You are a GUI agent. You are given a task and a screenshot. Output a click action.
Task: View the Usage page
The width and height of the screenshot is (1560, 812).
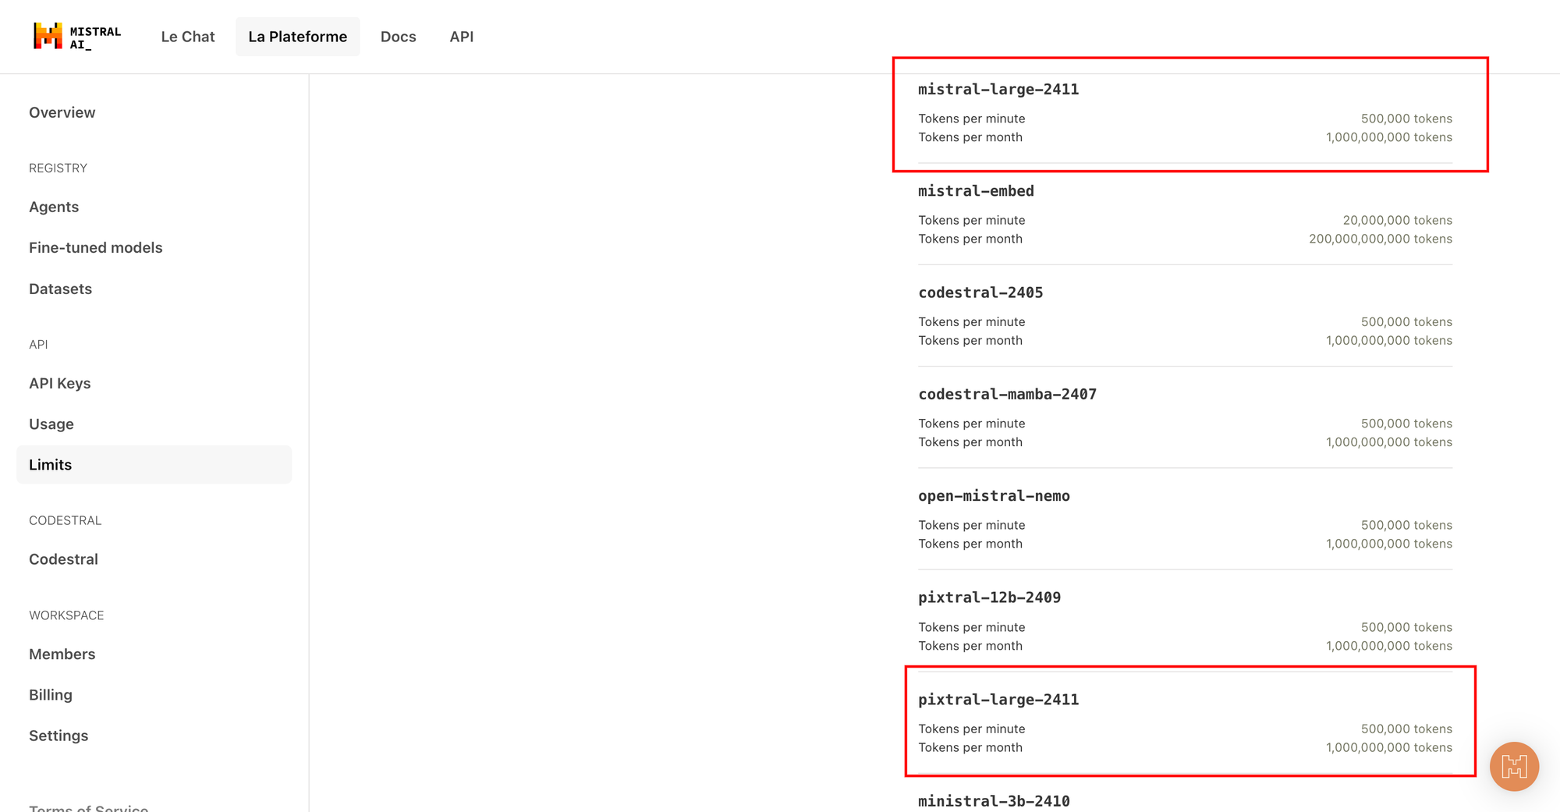tap(51, 424)
